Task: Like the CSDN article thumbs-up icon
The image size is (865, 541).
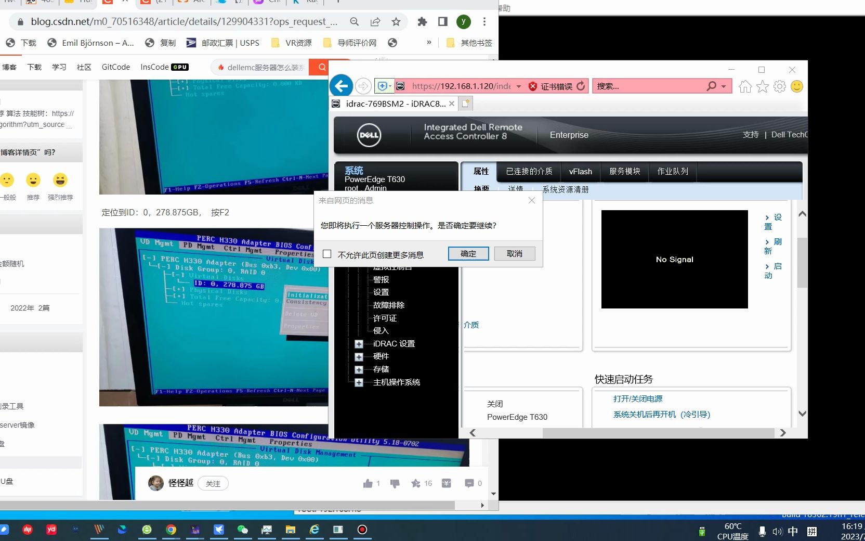Action: [x=368, y=483]
